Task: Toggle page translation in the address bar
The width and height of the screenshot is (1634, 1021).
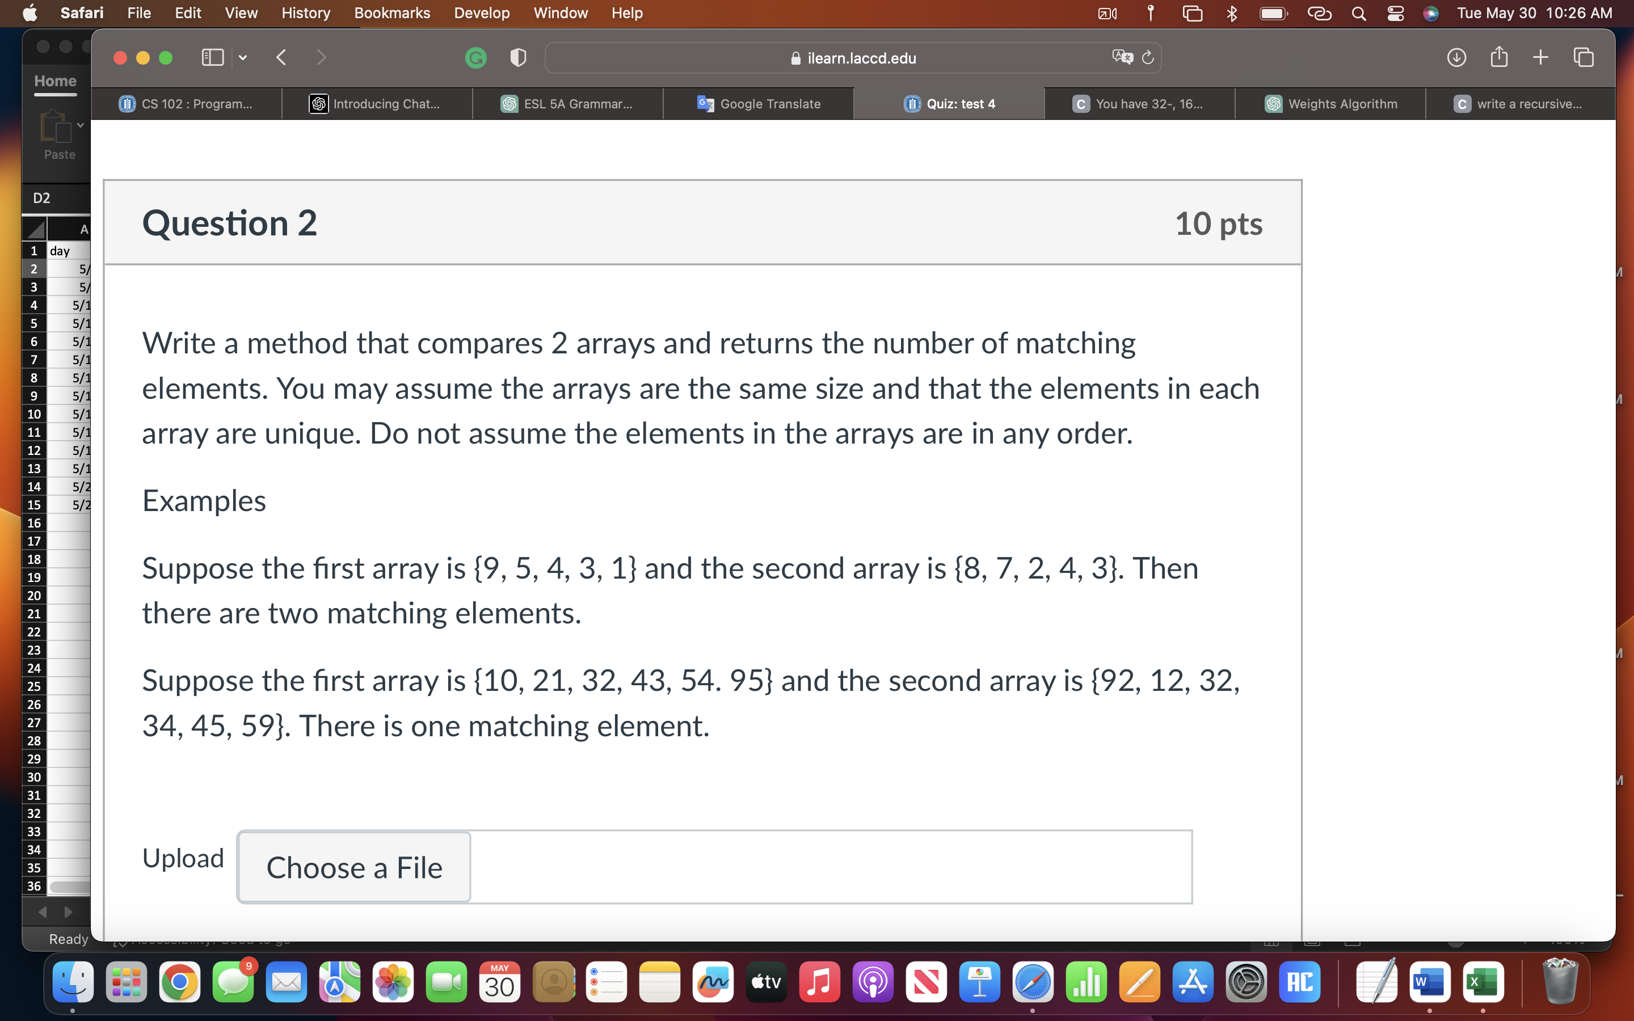Action: click(x=1122, y=57)
